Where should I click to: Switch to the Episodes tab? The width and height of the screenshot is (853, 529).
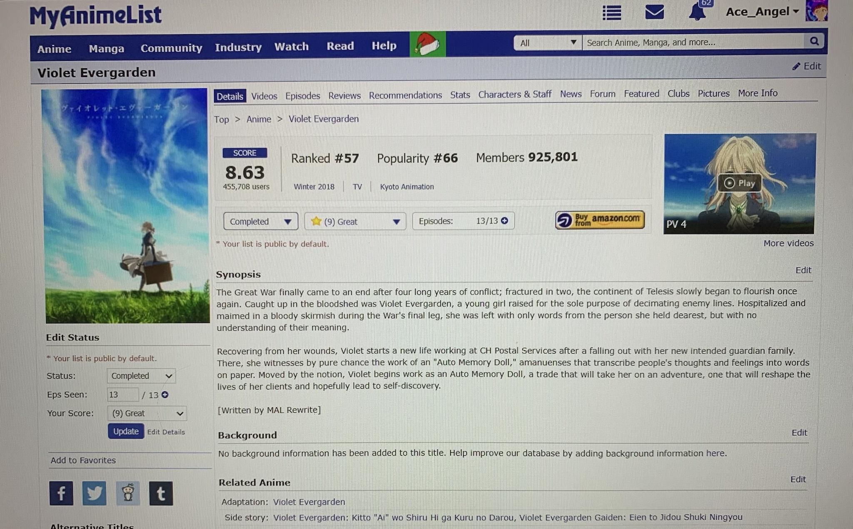303,96
